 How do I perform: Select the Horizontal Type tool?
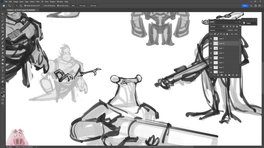3,71
